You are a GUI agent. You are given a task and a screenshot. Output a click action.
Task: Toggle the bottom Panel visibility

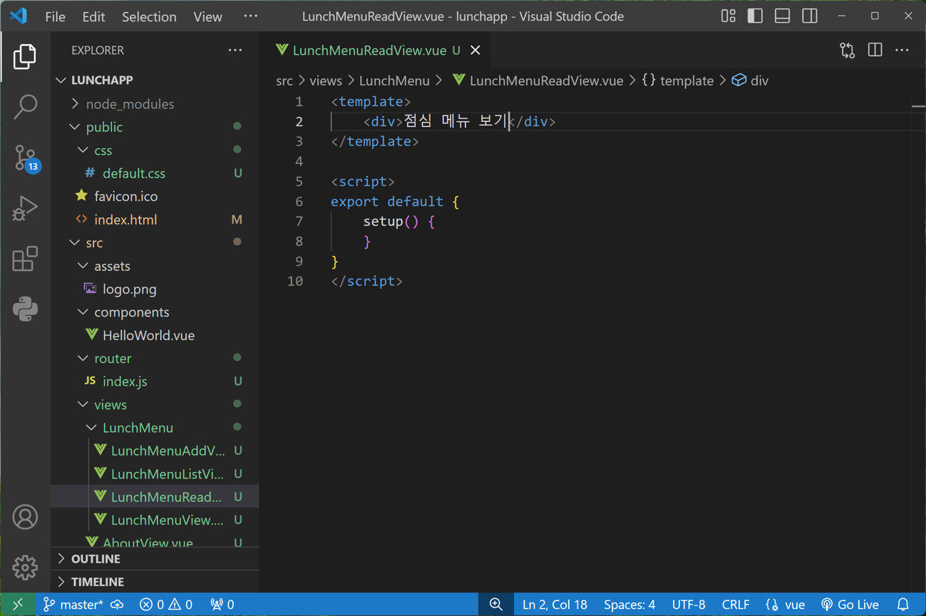782,16
